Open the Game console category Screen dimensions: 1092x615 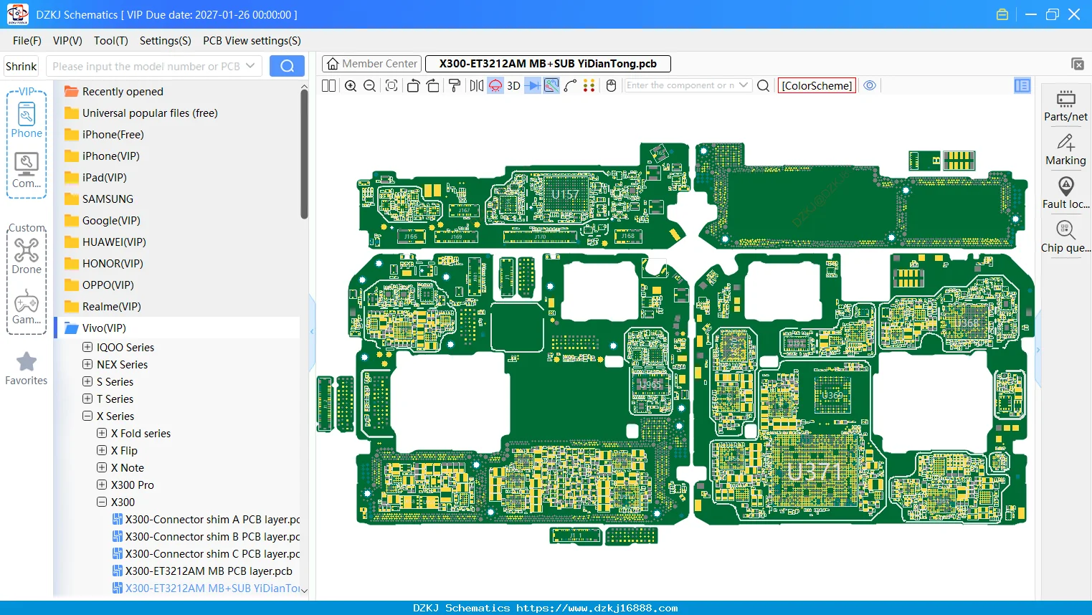27,307
